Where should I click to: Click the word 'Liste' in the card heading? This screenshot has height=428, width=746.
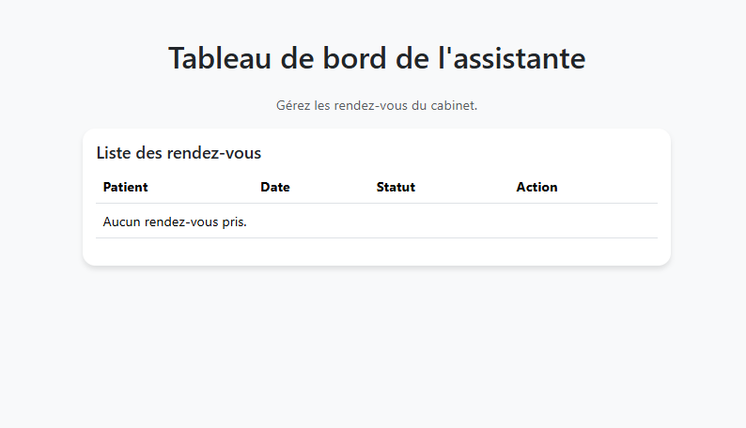coord(115,153)
